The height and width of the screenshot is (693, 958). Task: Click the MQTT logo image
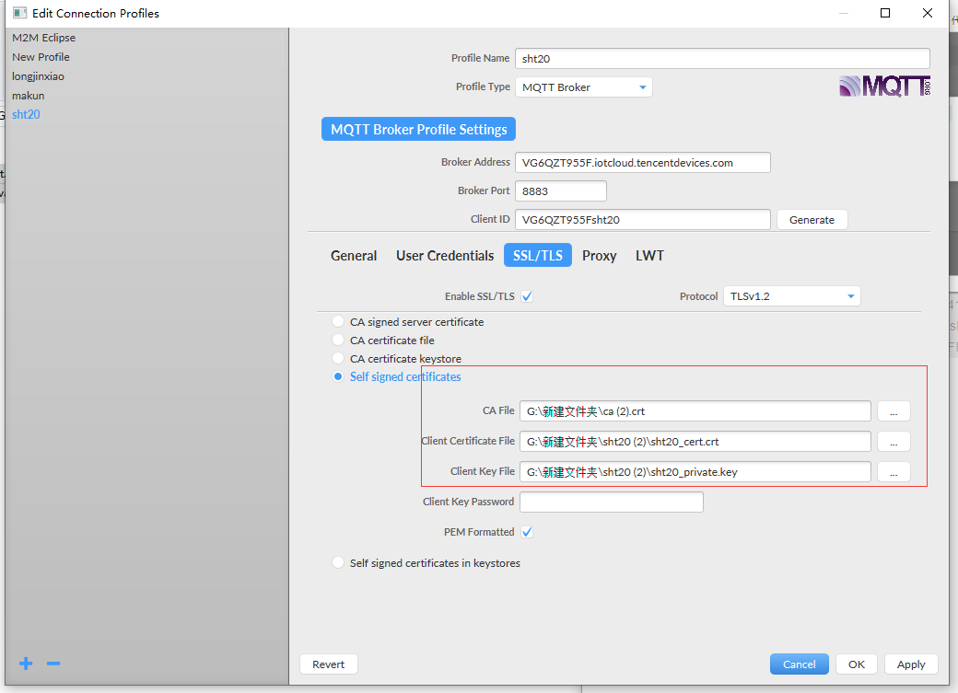[x=883, y=85]
